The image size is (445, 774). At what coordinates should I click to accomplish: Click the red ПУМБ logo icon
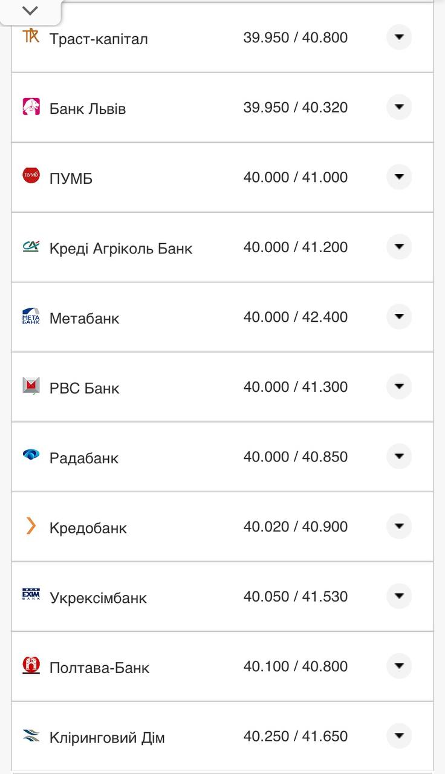[x=31, y=176]
